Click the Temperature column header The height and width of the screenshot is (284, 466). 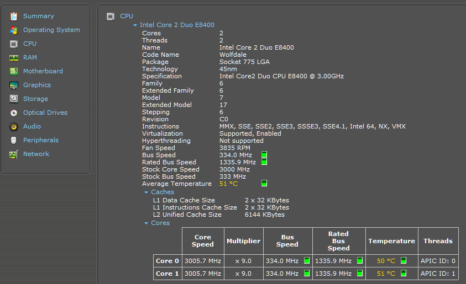coord(392,241)
